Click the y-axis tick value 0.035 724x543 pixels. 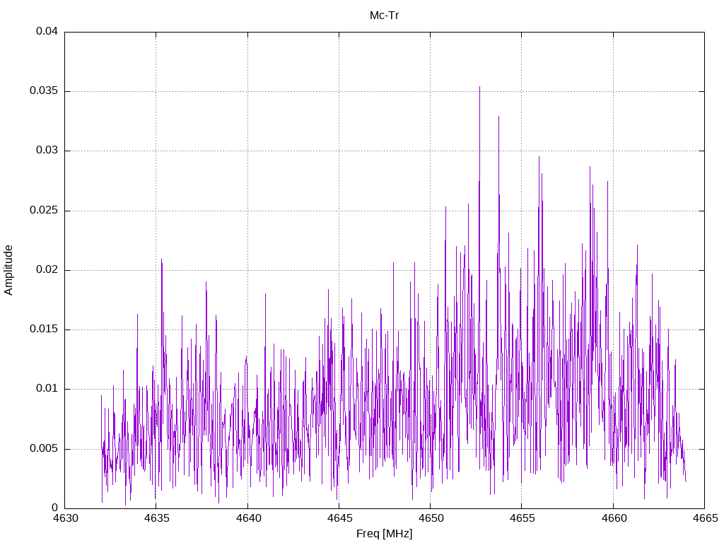pos(44,91)
